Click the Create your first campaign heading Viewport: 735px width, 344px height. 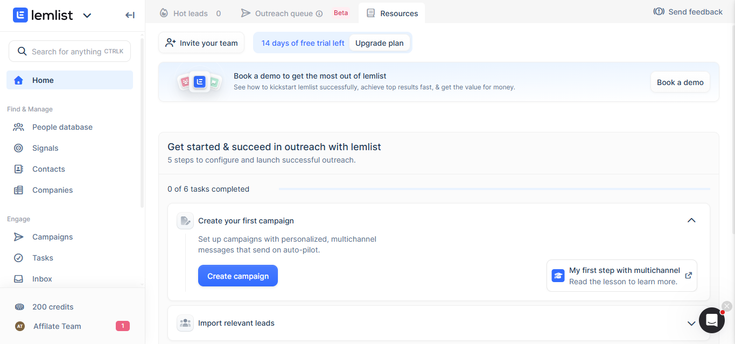pos(246,221)
